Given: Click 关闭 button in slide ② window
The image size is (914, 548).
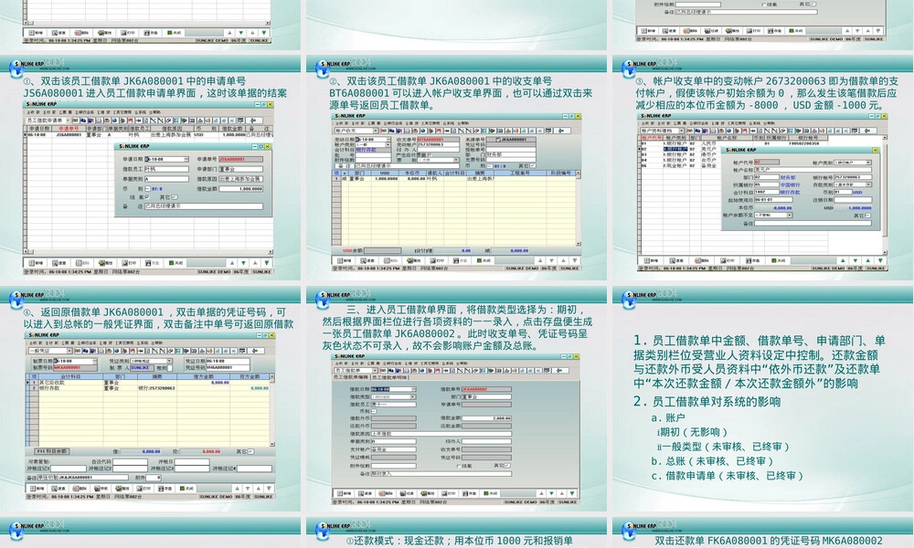Looking at the screenshot, I should click(x=484, y=260).
